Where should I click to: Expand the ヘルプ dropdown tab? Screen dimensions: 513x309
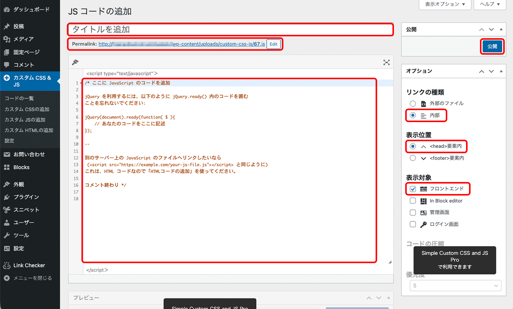[x=490, y=4]
